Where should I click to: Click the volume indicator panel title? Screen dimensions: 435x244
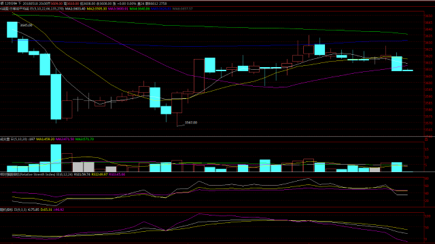(x=5, y=139)
